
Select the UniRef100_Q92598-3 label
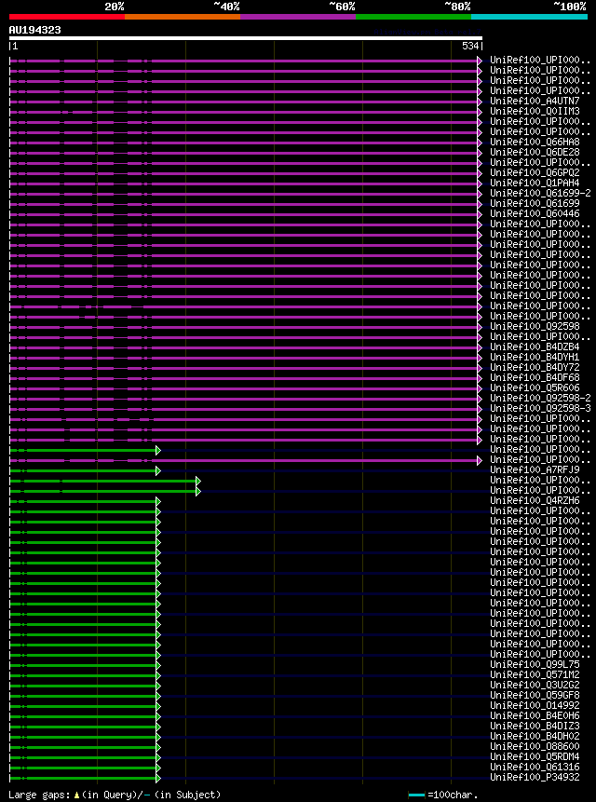pos(540,409)
